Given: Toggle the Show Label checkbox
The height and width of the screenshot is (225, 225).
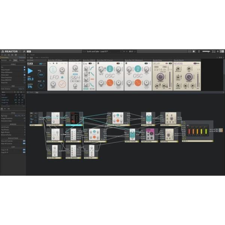Looking at the screenshot, I should (25, 75).
